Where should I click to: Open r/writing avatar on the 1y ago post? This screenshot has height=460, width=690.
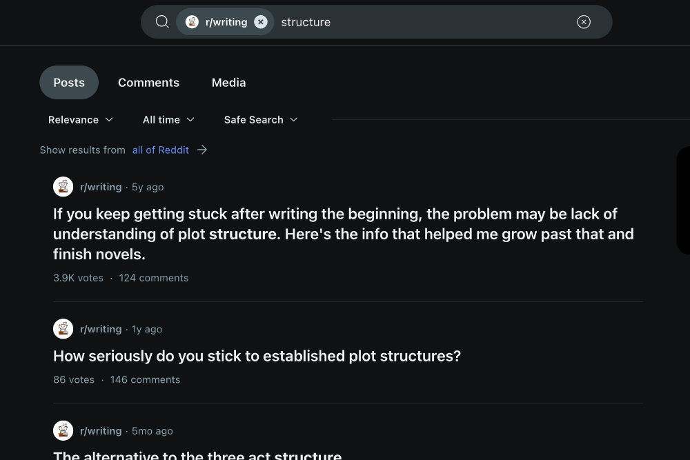(x=63, y=329)
